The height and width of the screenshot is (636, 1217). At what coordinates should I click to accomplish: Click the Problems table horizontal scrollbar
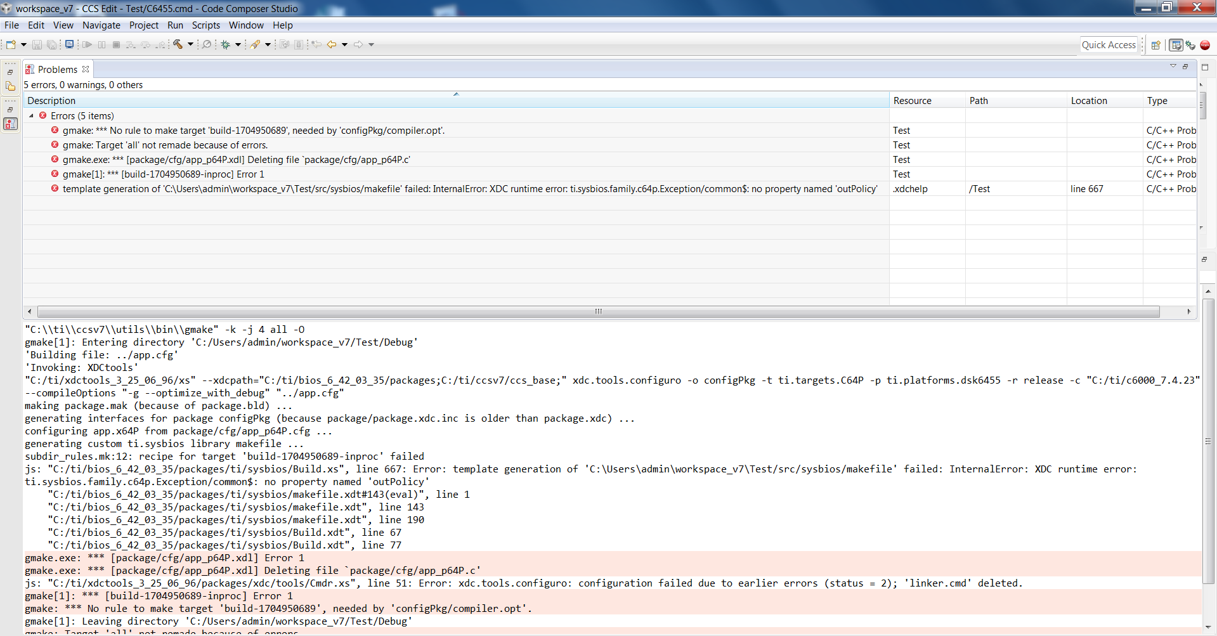(599, 311)
